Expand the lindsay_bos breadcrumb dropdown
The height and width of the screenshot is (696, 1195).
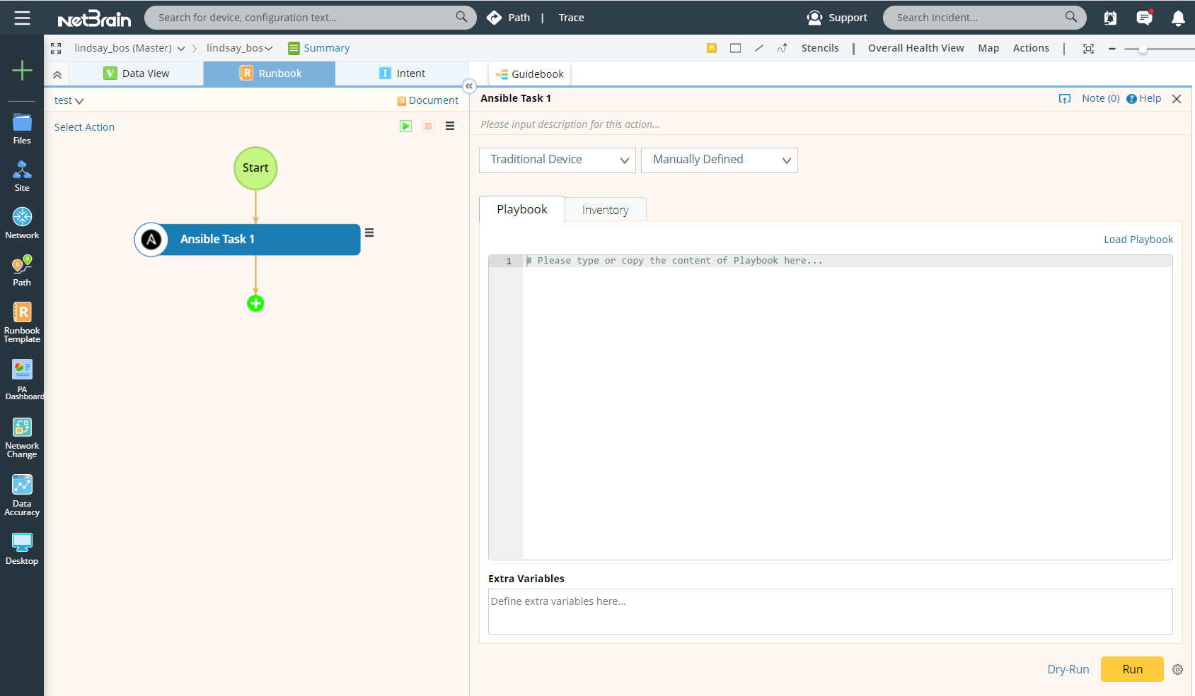click(x=269, y=49)
